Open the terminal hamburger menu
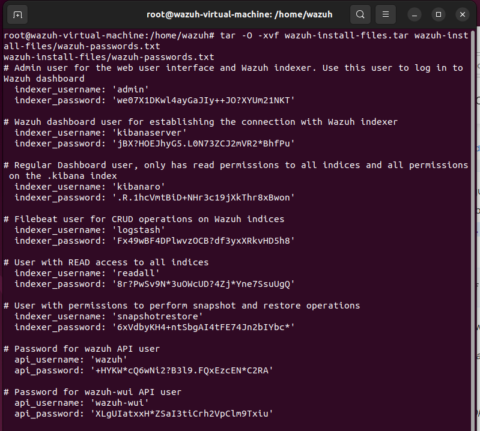Screen dimensions: 480x431 pos(386,14)
